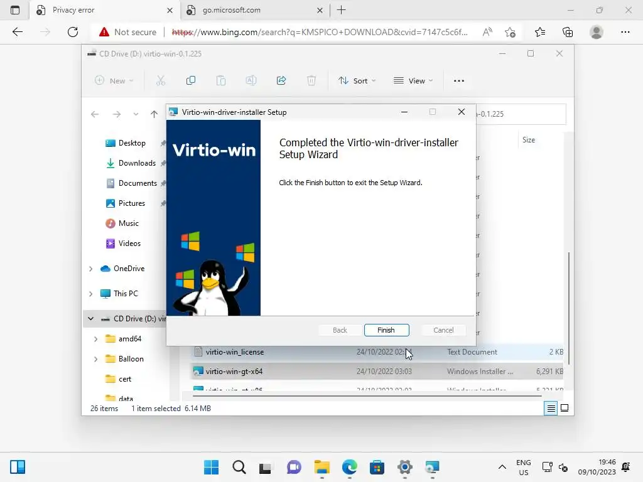This screenshot has height=482, width=643.
Task: Click the Rename icon in Explorer toolbar
Action: [x=251, y=81]
